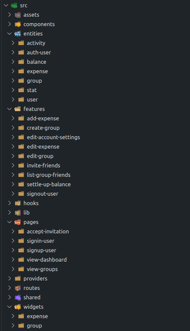This screenshot has width=190, height=331.
Task: Expand the edit-expense chevron
Action: click(13, 146)
